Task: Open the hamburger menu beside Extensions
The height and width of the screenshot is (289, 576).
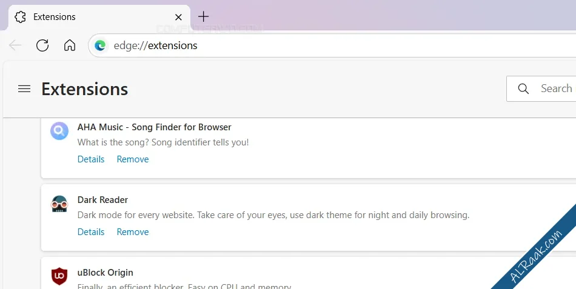Action: point(24,89)
